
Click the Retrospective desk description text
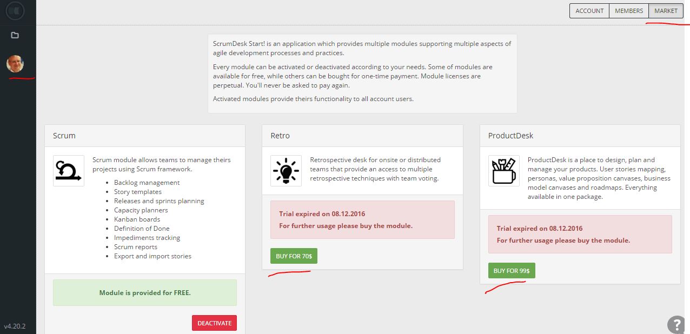pyautogui.click(x=376, y=169)
